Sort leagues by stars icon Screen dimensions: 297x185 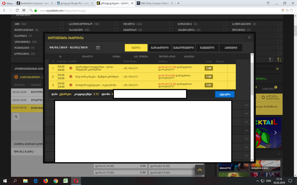point(279,60)
